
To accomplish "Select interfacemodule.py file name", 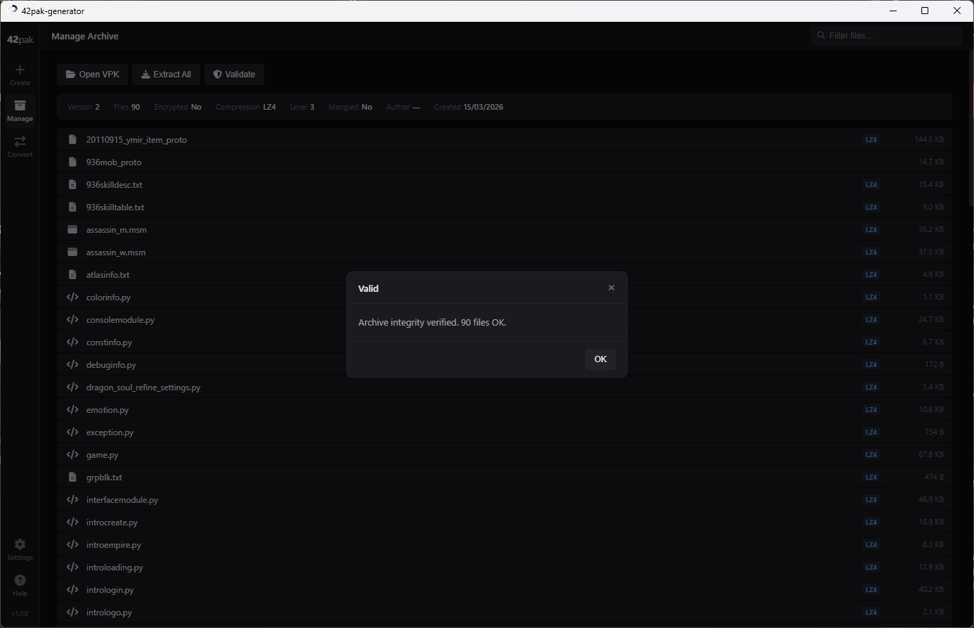I will click(122, 500).
